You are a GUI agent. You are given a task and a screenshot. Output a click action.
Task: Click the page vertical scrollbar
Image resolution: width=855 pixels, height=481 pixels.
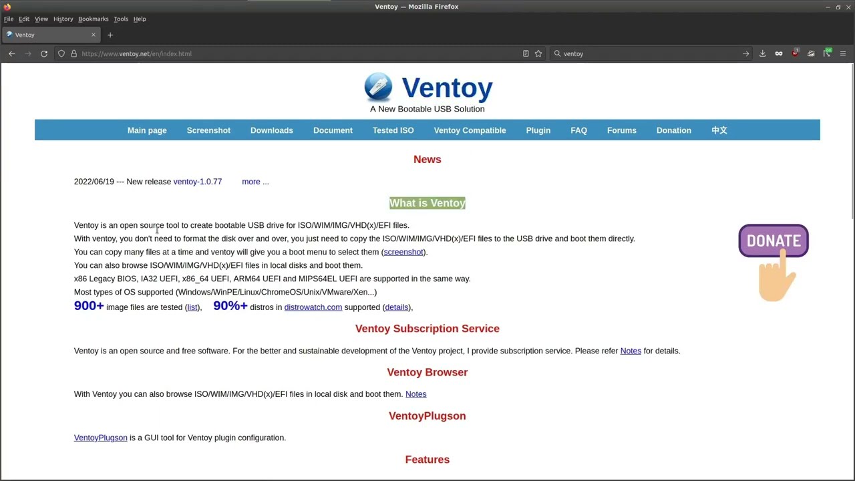click(x=853, y=140)
